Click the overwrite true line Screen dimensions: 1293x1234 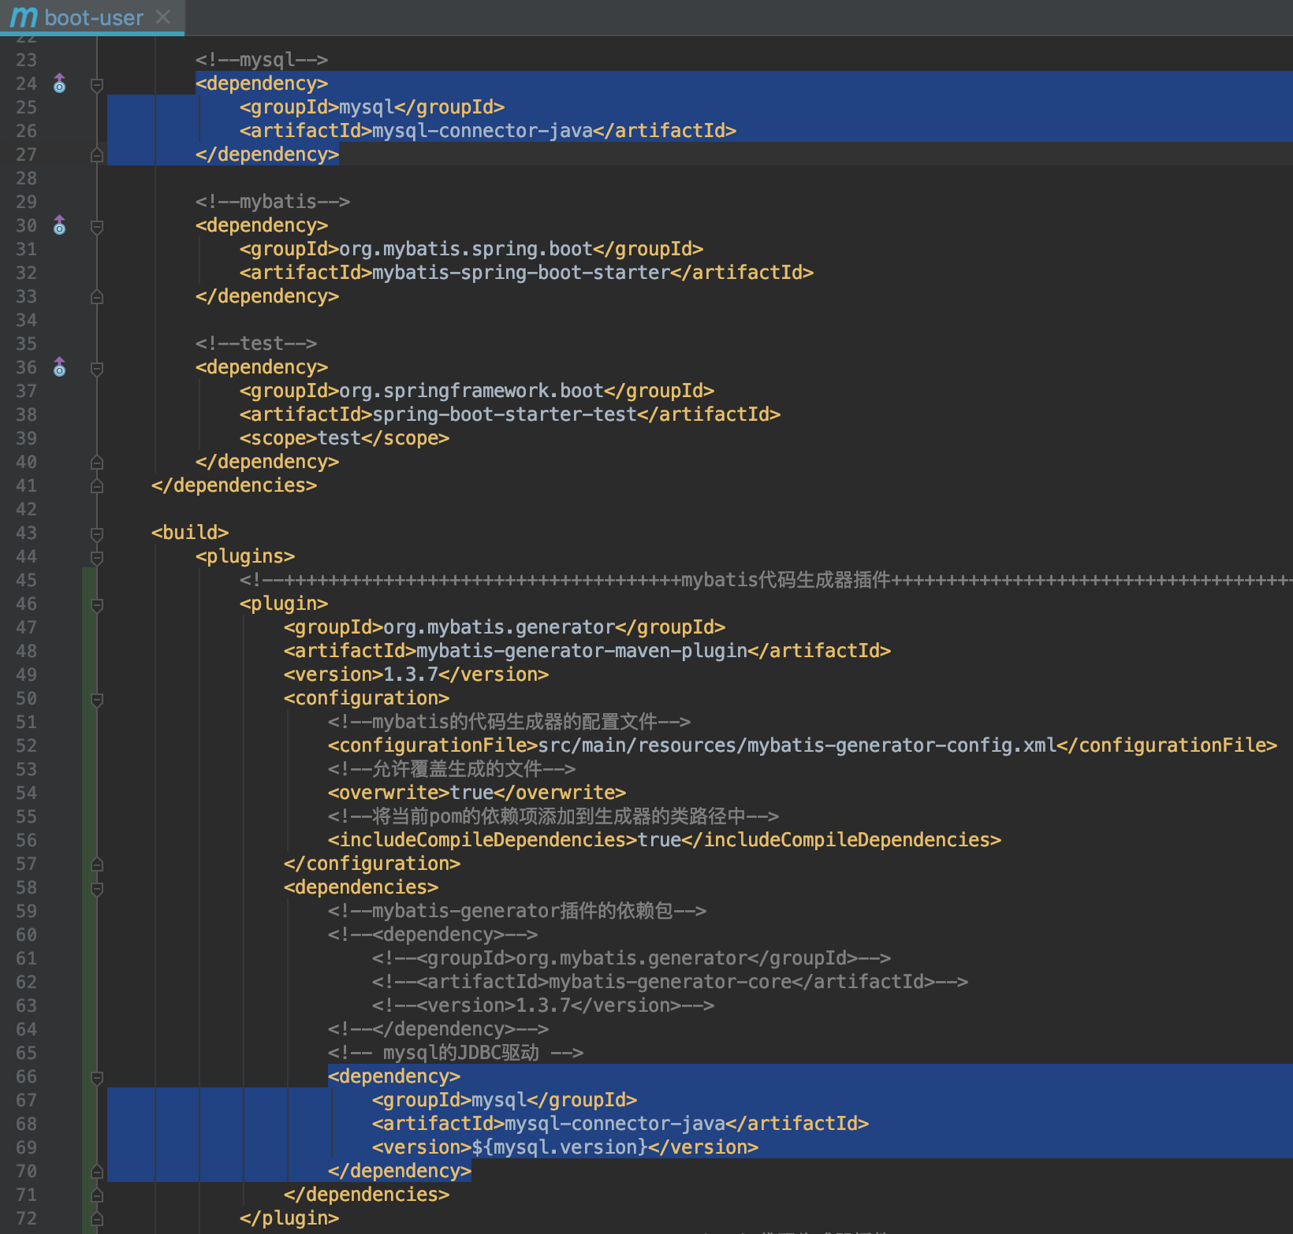click(x=477, y=793)
